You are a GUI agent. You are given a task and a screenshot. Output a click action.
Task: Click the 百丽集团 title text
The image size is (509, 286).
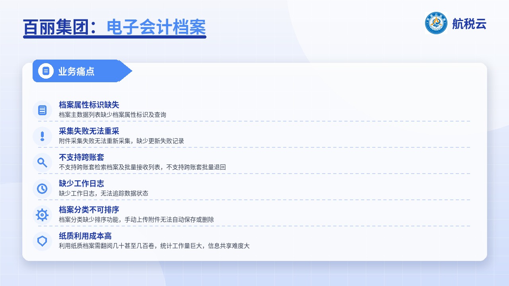pos(56,27)
